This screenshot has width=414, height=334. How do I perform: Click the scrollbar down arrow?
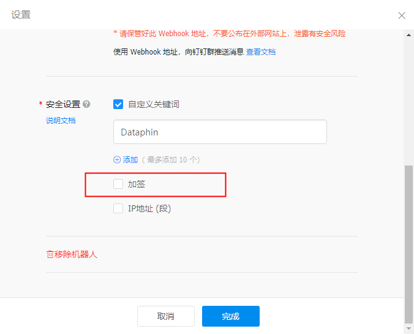pos(408,328)
